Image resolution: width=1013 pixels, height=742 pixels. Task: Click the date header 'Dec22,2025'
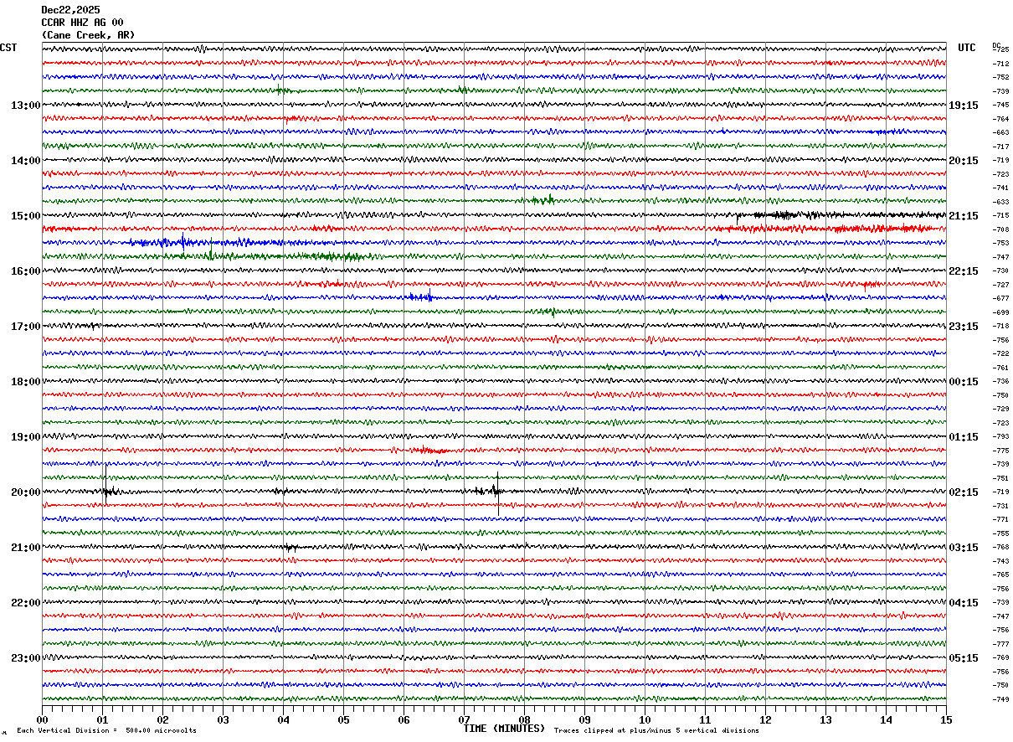tap(70, 10)
